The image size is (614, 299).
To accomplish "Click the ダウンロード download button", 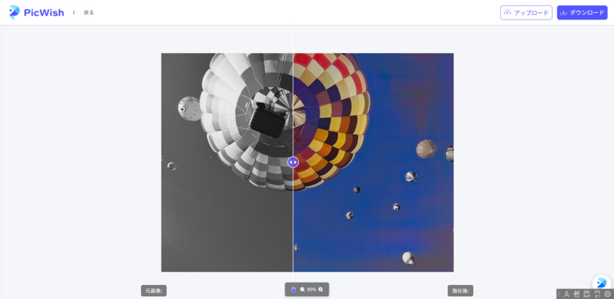I will (x=583, y=13).
